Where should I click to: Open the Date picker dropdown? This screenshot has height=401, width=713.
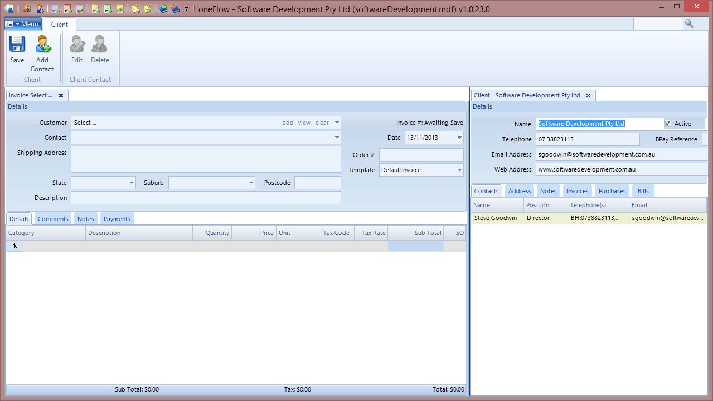point(459,138)
